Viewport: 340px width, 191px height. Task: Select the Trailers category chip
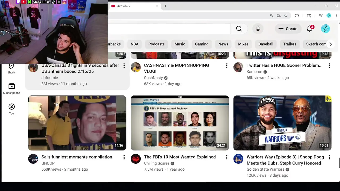pos(290,44)
